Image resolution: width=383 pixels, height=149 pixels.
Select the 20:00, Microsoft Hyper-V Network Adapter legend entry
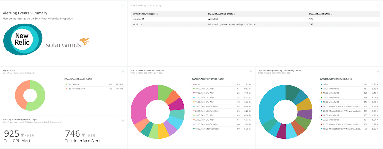(350, 111)
